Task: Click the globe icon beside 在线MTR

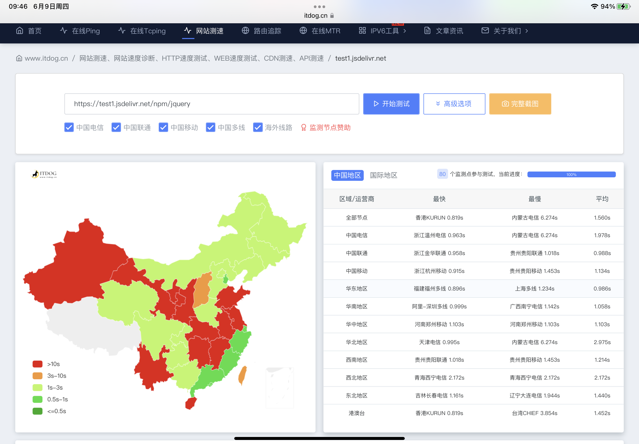Action: click(x=303, y=31)
